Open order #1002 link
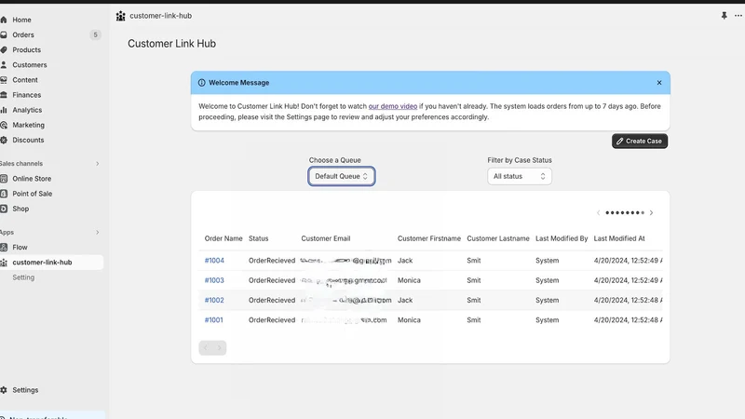745x419 pixels. 214,300
